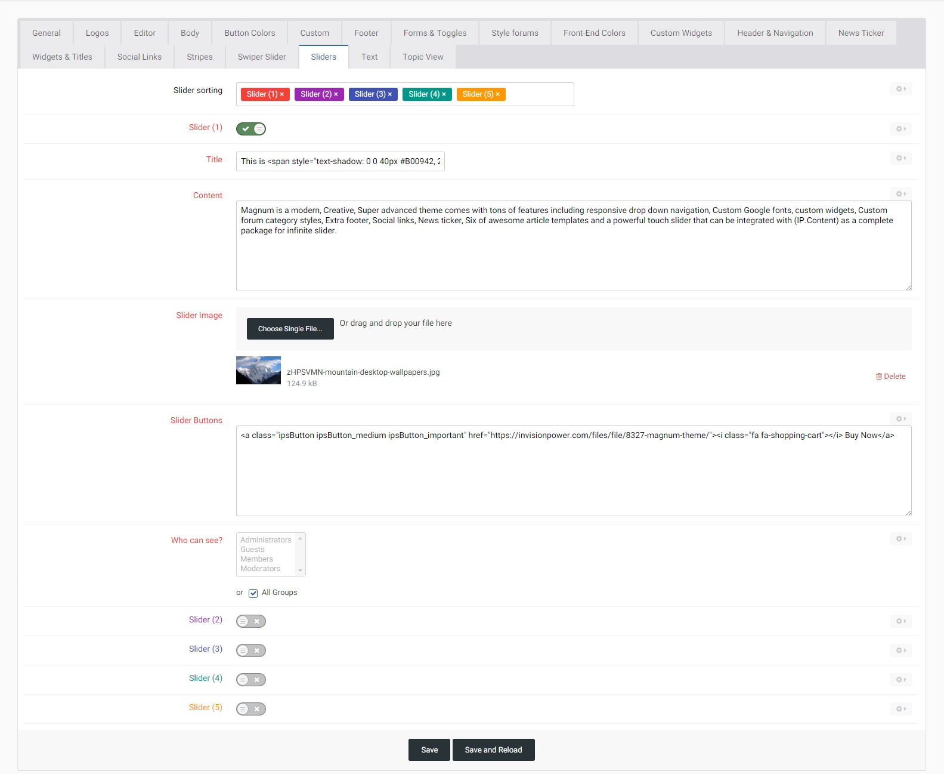This screenshot has height=774, width=944.
Task: Click the trash Delete icon for the image
Action: 879,377
